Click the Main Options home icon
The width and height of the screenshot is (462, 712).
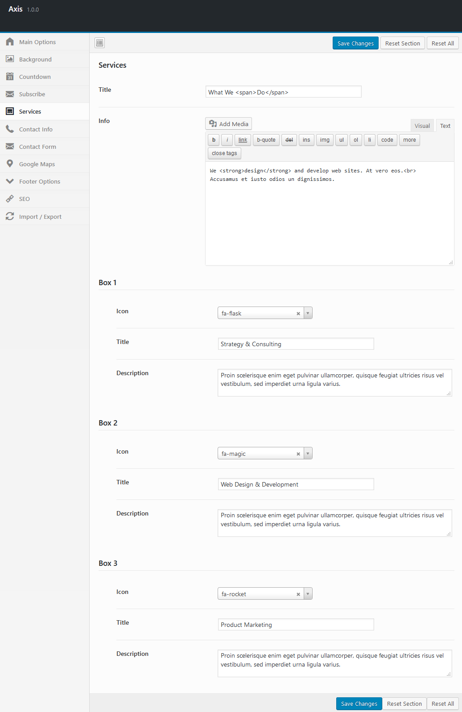(x=10, y=42)
